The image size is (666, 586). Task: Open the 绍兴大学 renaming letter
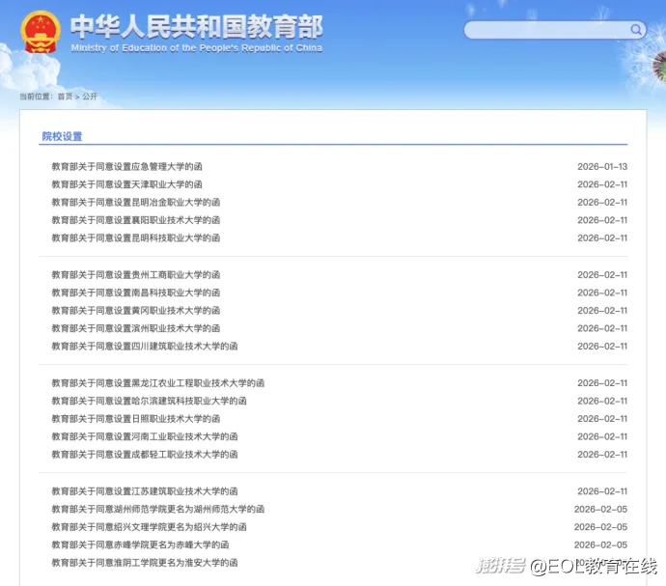coord(149,527)
